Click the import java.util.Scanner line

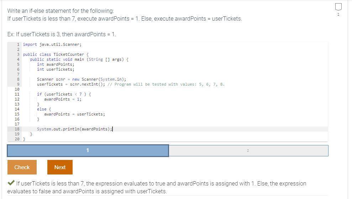pyautogui.click(x=52, y=44)
